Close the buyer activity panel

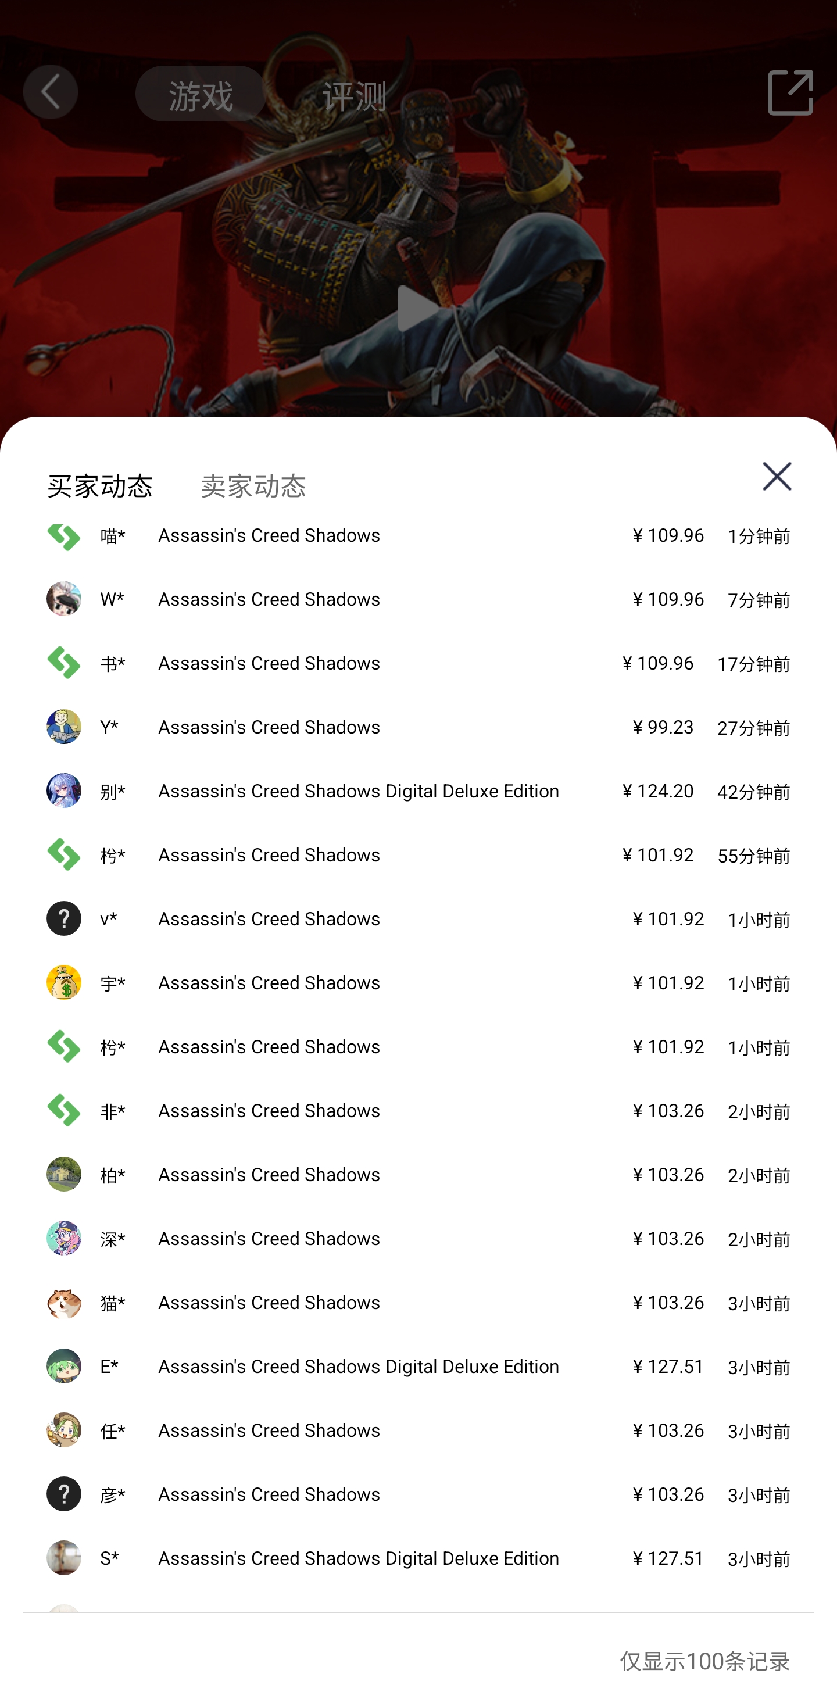777,476
